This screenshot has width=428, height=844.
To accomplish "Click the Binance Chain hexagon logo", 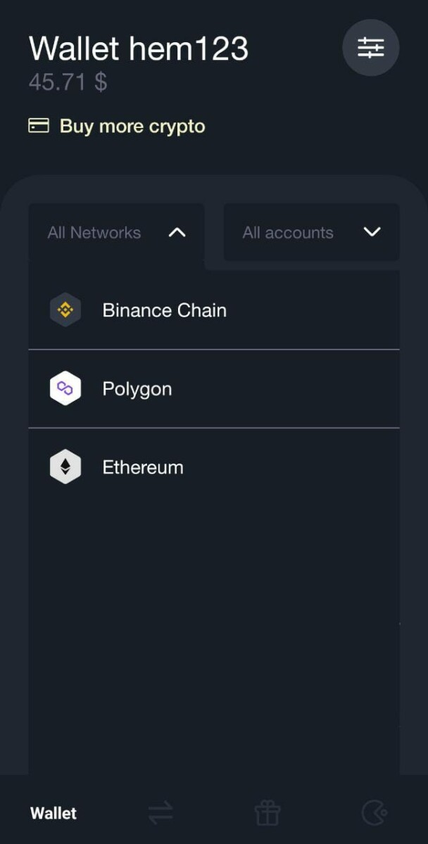I will coord(65,310).
